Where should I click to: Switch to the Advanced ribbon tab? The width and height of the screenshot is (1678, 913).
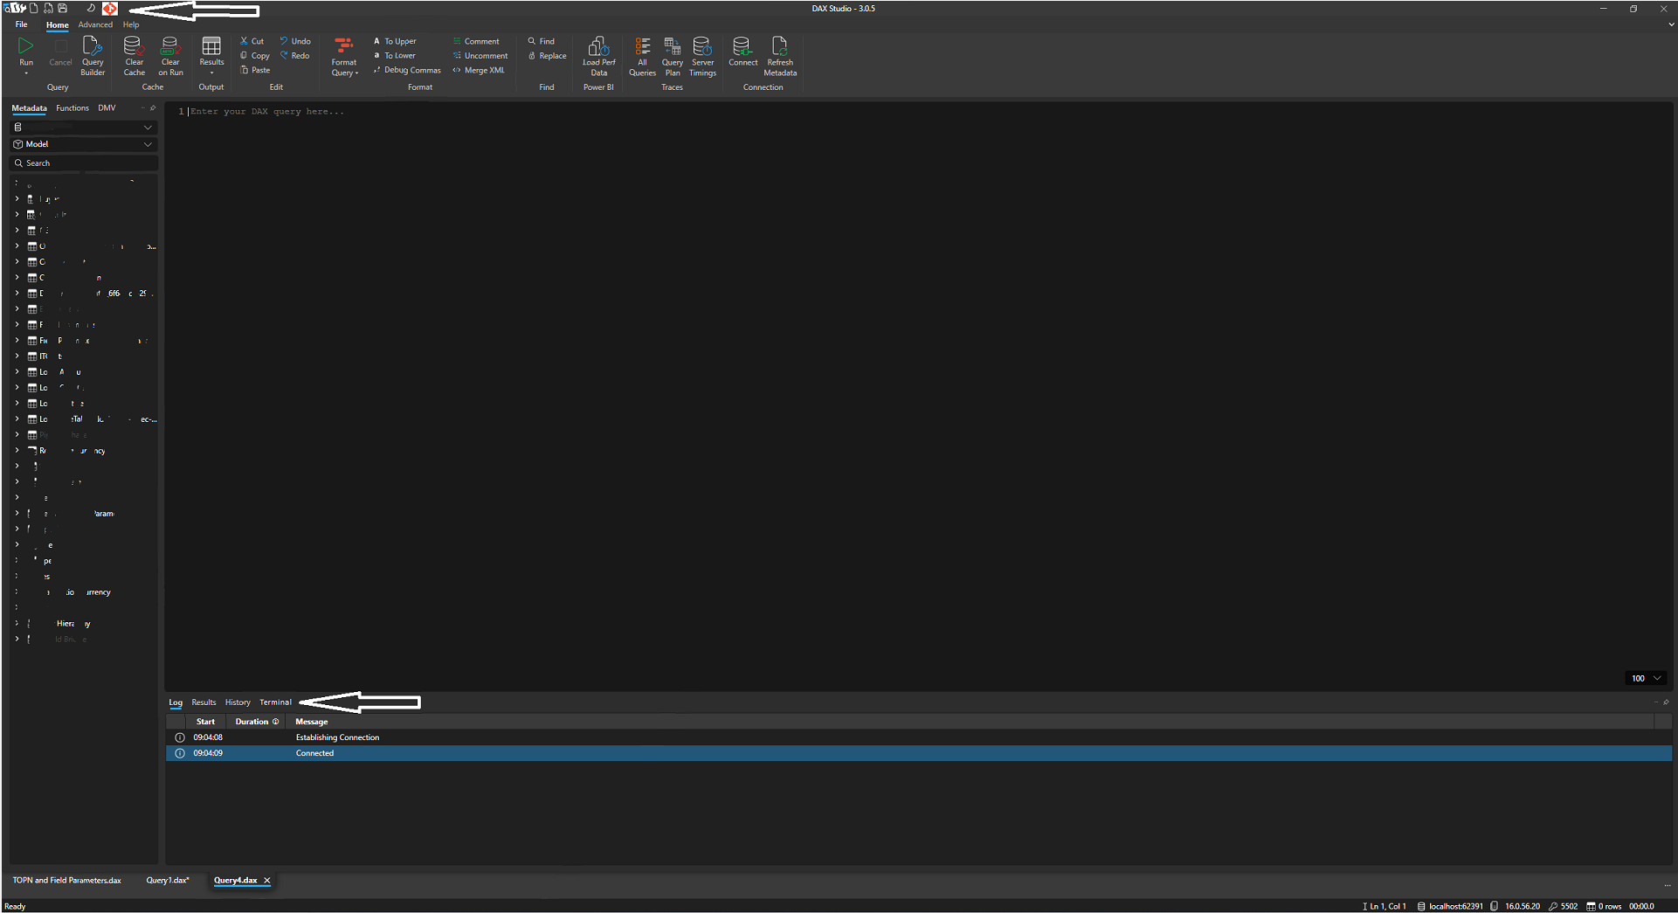coord(95,24)
